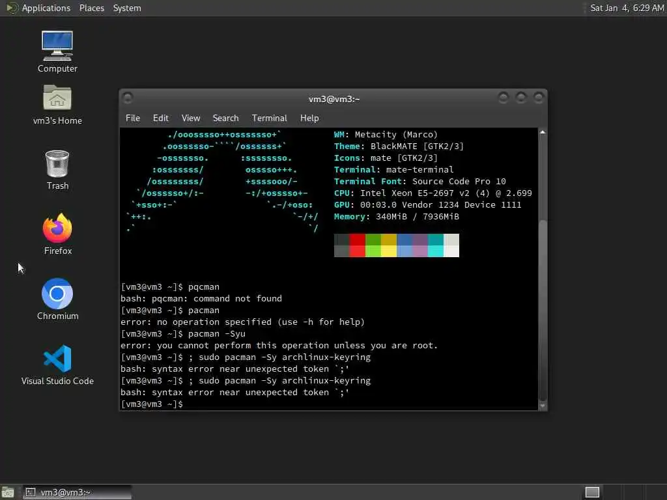Click the 'Theme: BlackMATE' line
Image resolution: width=667 pixels, height=500 pixels.
(399, 146)
